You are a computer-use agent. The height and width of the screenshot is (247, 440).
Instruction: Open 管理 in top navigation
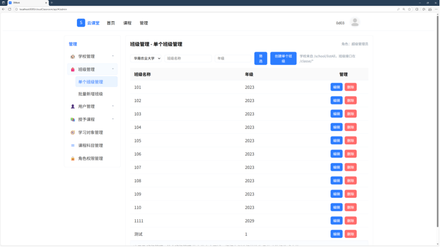pyautogui.click(x=144, y=23)
